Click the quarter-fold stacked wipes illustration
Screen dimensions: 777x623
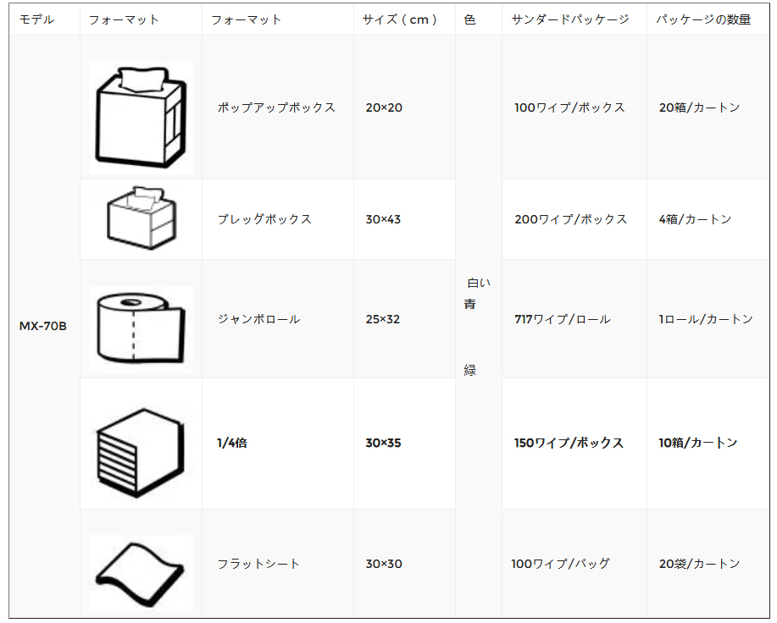click(x=141, y=452)
